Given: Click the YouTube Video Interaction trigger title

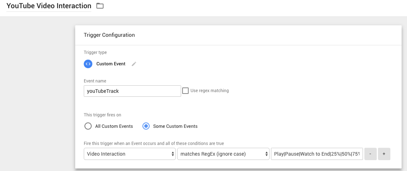Looking at the screenshot, I should pos(49,6).
